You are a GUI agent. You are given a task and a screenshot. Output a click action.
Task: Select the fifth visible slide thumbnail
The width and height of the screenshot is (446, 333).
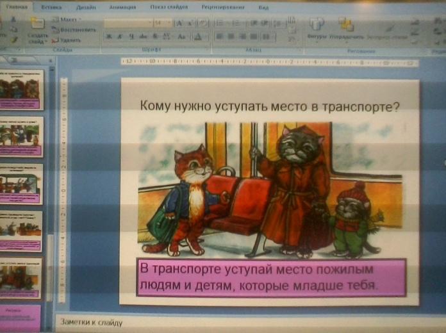point(21,278)
